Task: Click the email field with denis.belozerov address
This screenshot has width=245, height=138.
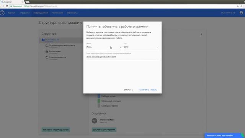Action: (x=122, y=57)
